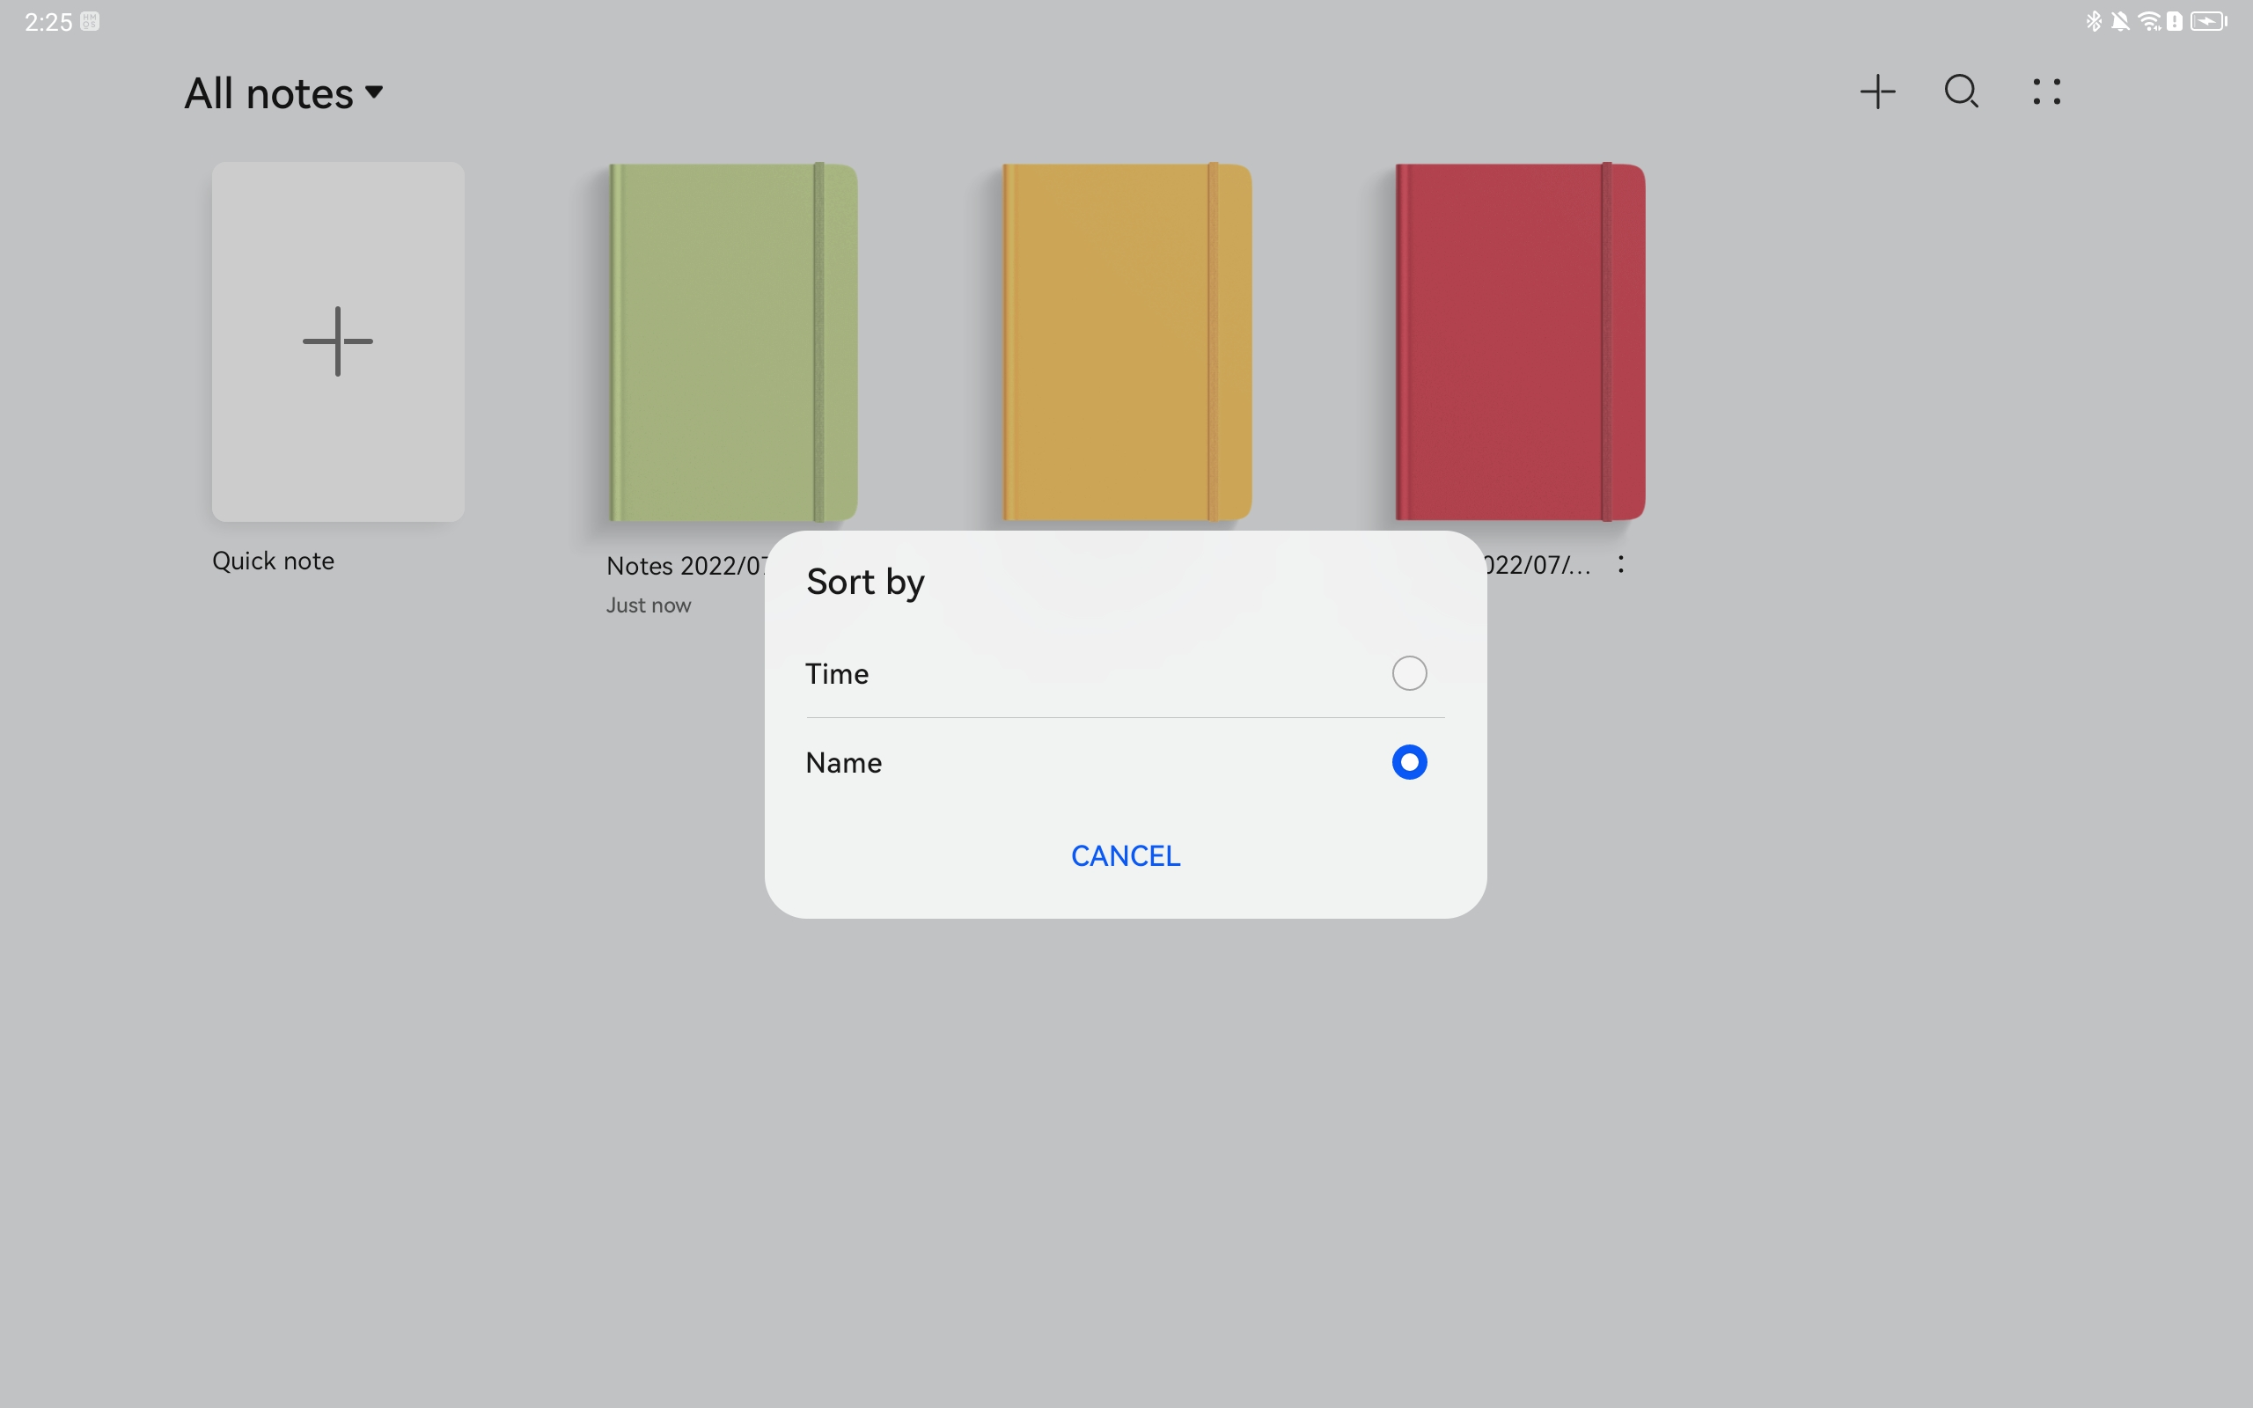
Task: Open the red notebook
Action: coord(1519,341)
